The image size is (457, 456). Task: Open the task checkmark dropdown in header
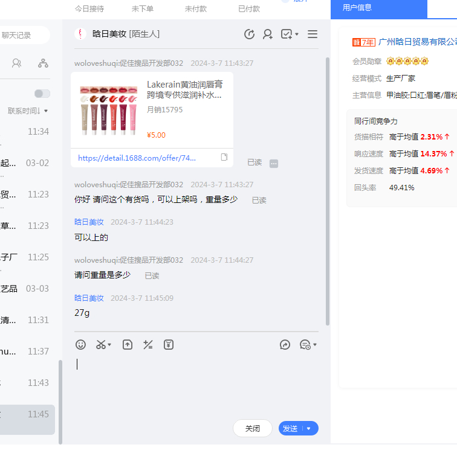[x=290, y=34]
